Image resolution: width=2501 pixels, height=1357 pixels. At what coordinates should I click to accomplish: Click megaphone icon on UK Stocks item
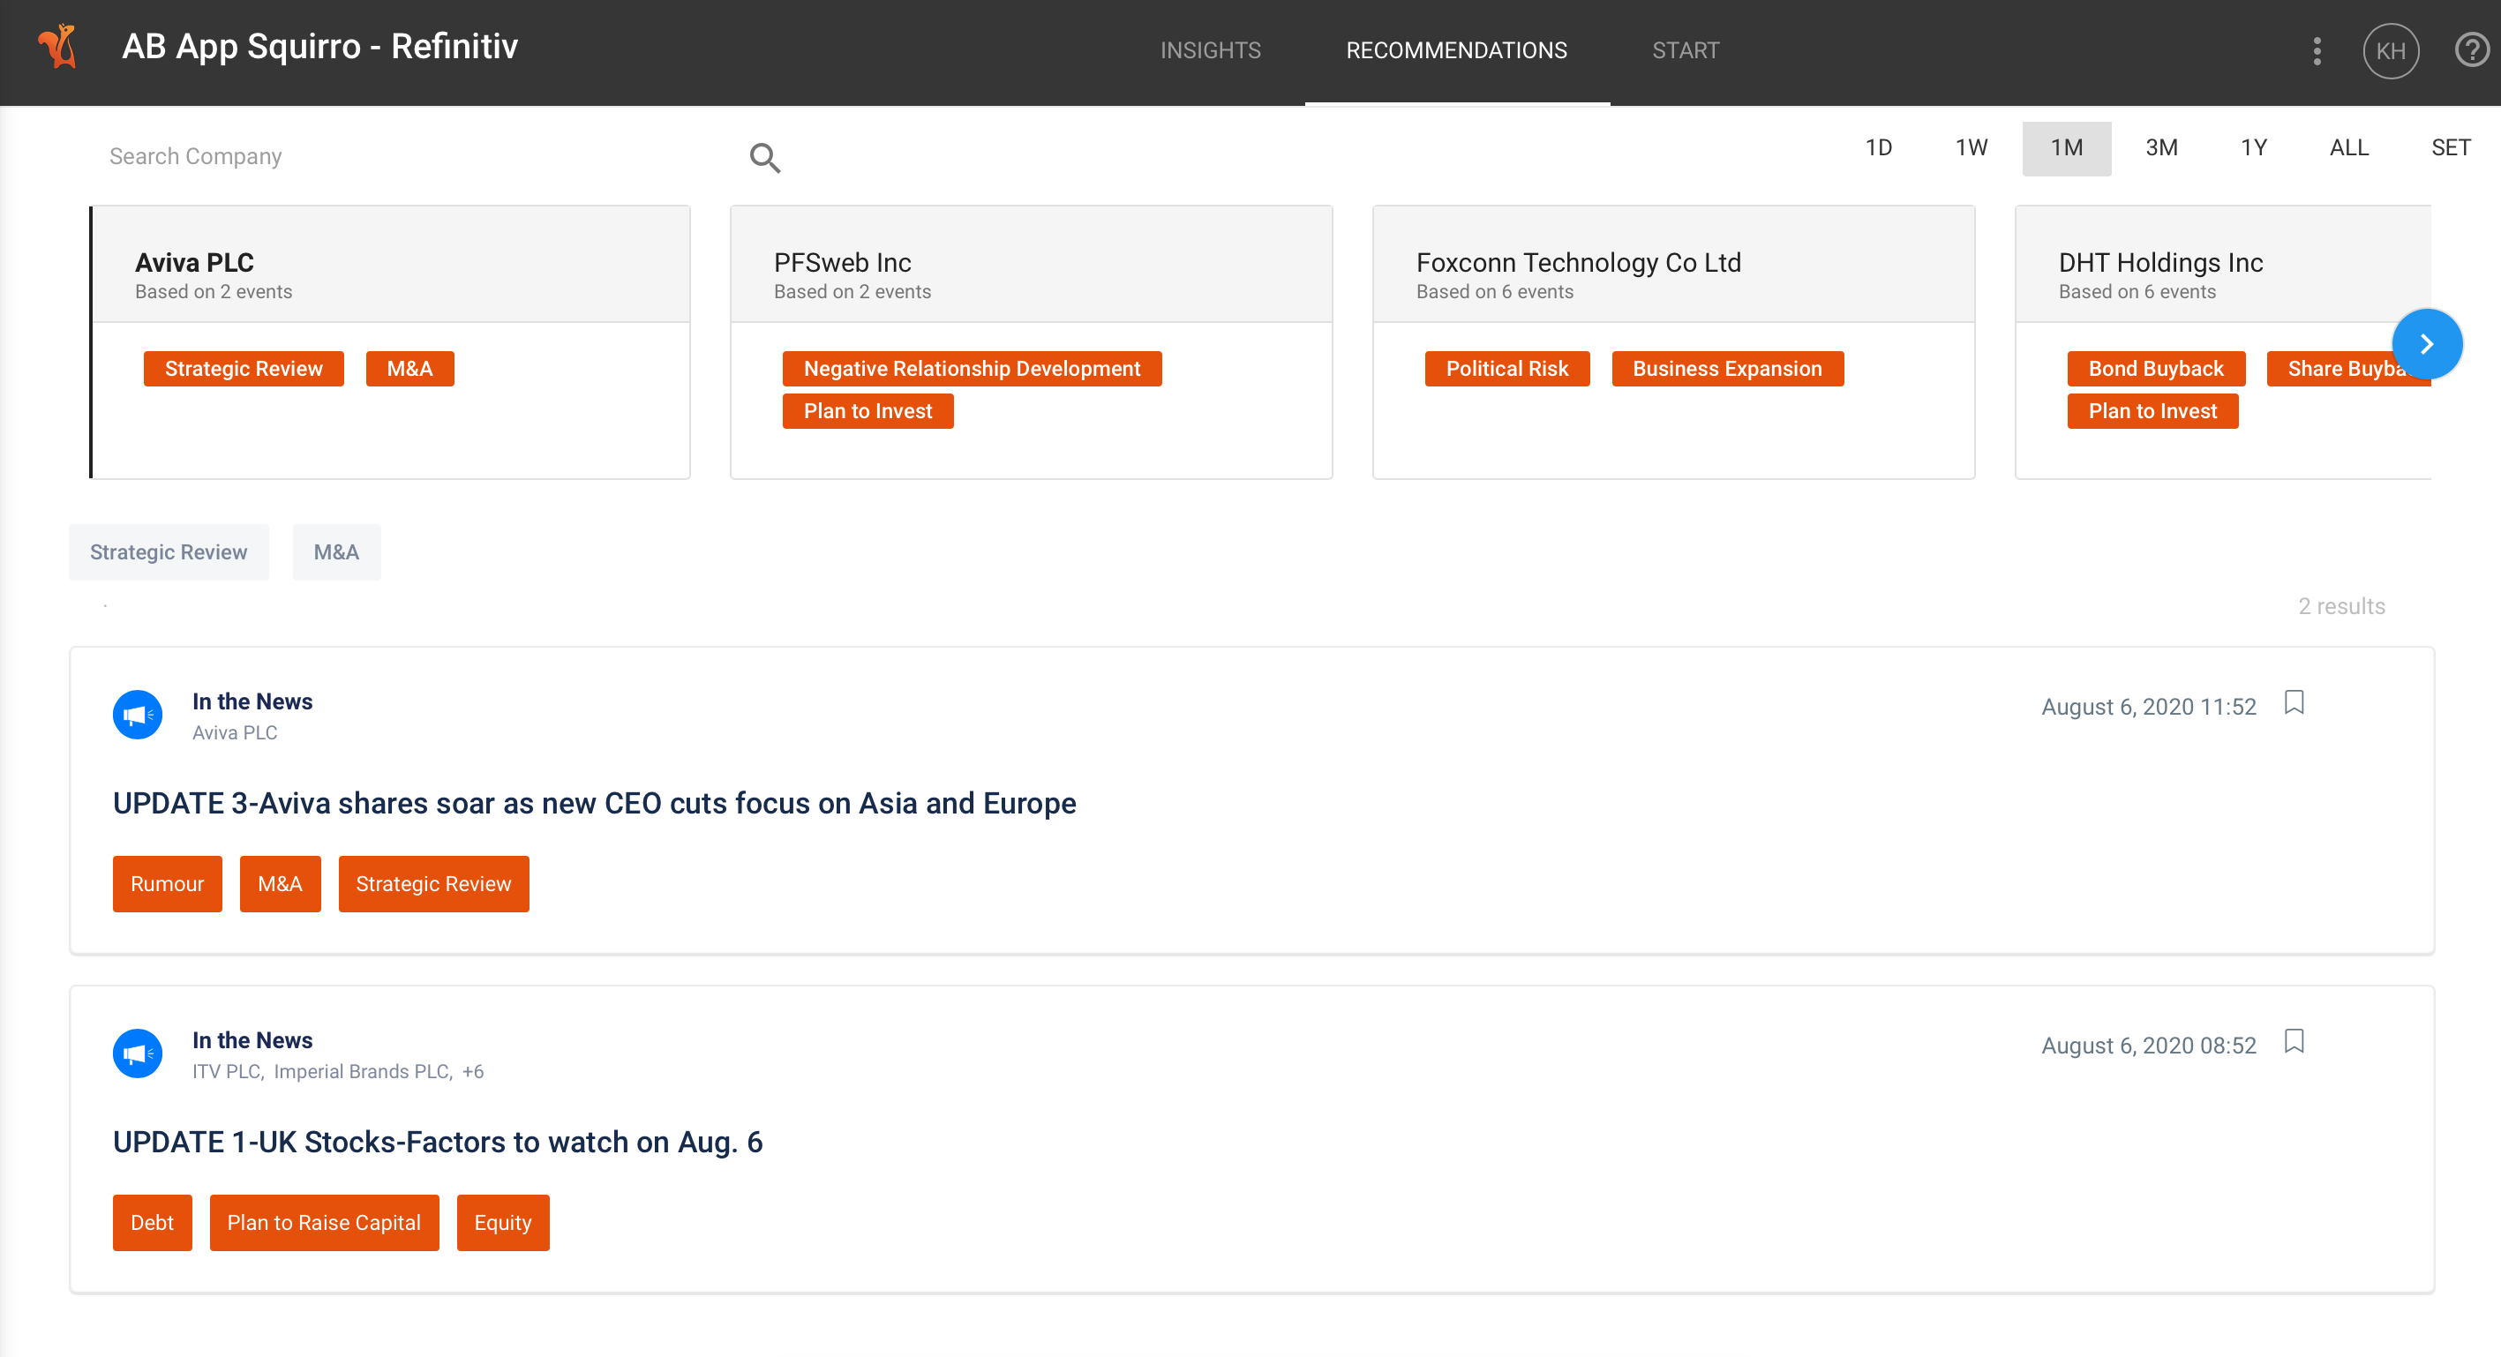click(x=137, y=1053)
